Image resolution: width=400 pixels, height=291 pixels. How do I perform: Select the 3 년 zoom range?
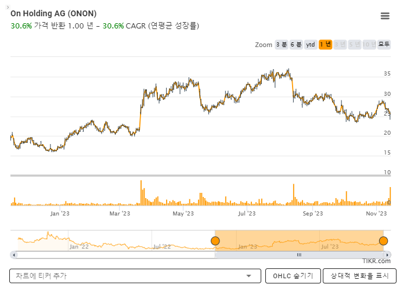click(340, 45)
